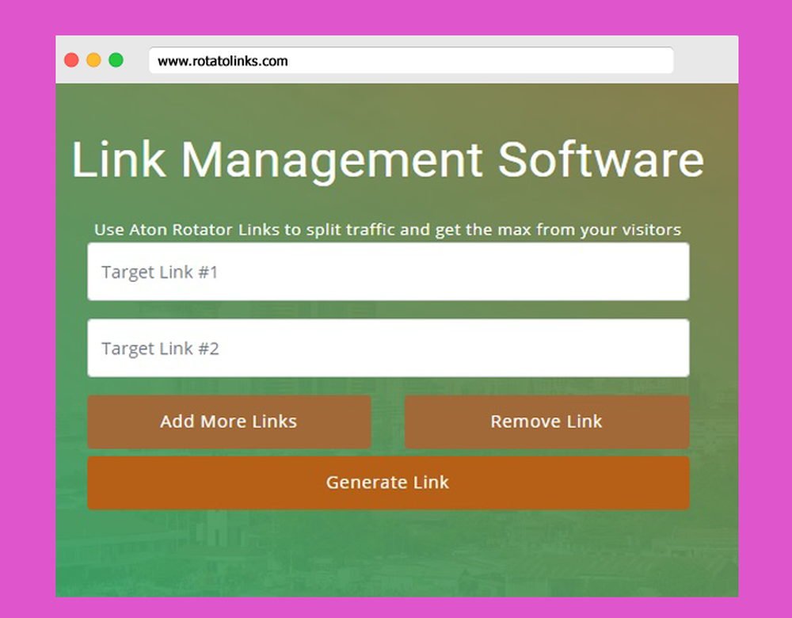Image resolution: width=792 pixels, height=618 pixels.
Task: Click the Target Link #2 input field
Action: pyautogui.click(x=388, y=348)
